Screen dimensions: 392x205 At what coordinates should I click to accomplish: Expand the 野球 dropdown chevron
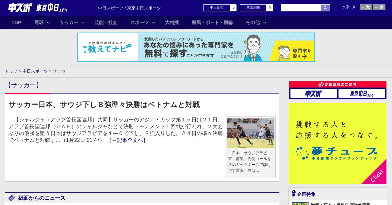[48, 22]
